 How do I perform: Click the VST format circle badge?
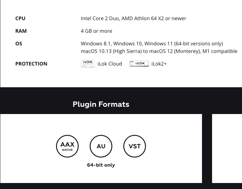pyautogui.click(x=135, y=146)
